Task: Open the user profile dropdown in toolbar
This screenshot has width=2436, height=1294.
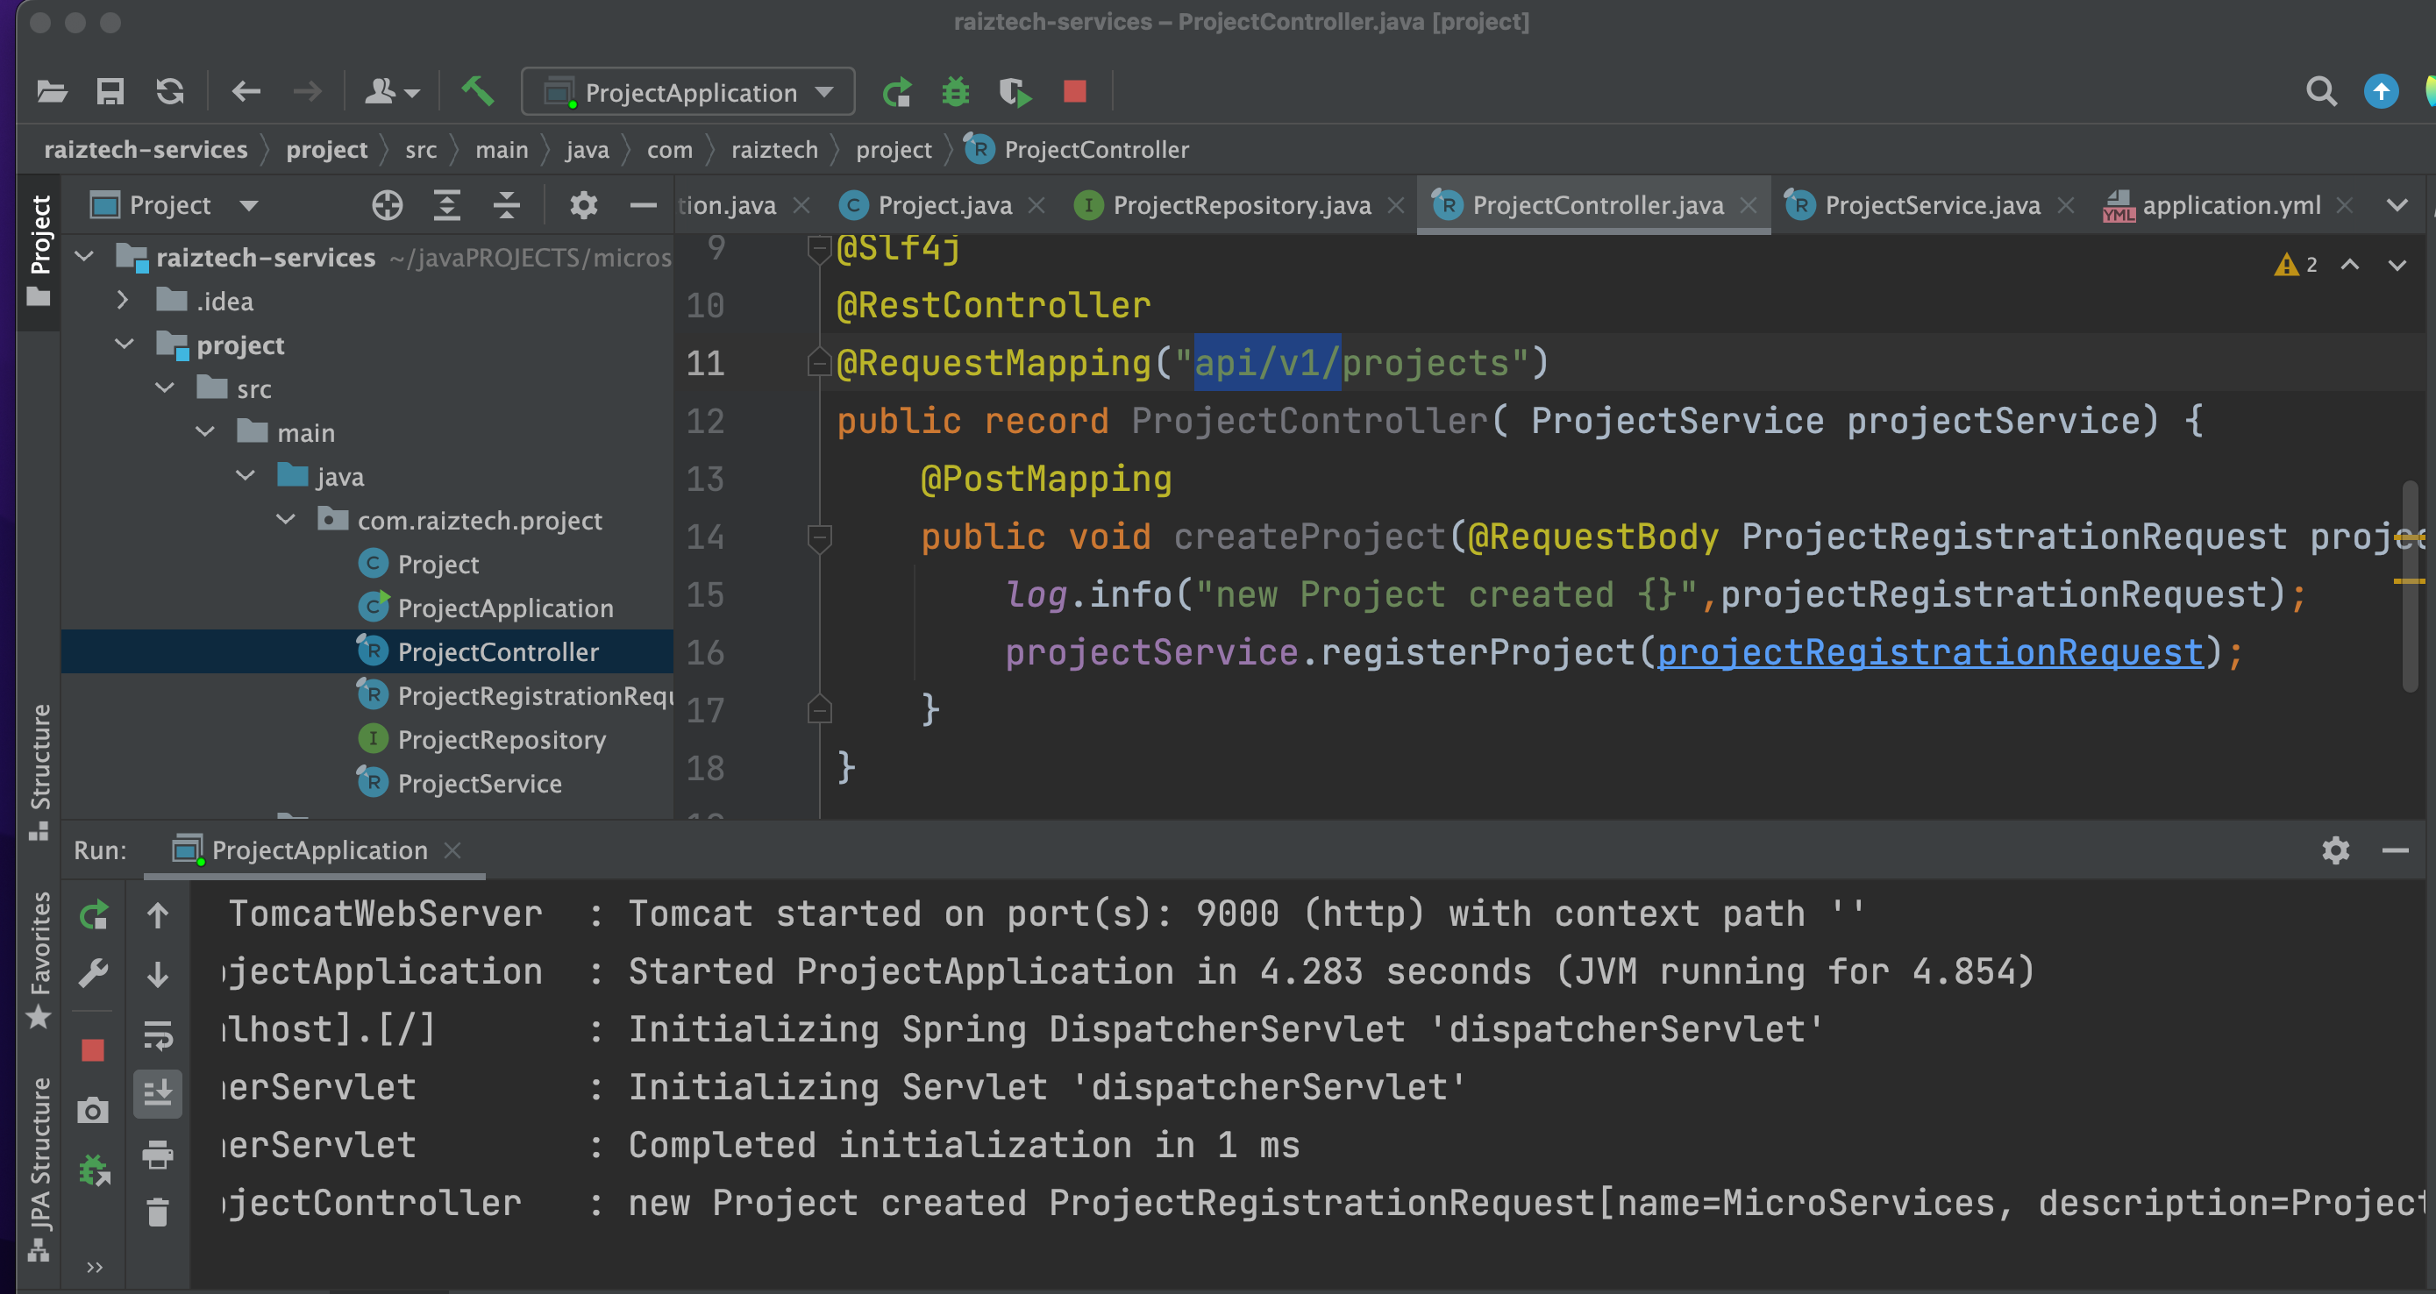Action: 391,92
